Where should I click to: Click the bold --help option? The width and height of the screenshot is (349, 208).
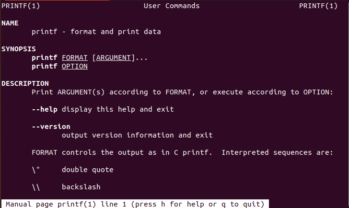(45, 109)
